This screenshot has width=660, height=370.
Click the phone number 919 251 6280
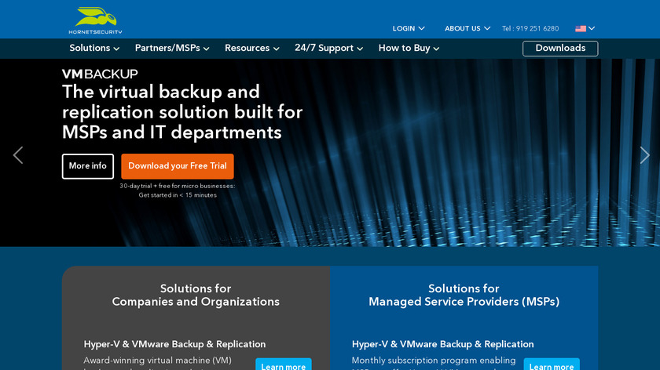[x=530, y=28]
